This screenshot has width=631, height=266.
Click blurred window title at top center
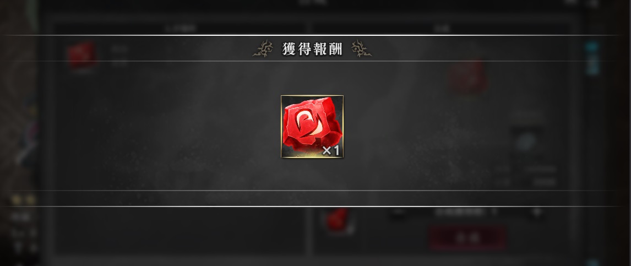coord(314,2)
